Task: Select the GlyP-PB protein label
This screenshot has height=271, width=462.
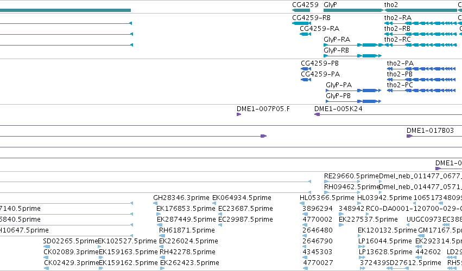Action: (338, 96)
